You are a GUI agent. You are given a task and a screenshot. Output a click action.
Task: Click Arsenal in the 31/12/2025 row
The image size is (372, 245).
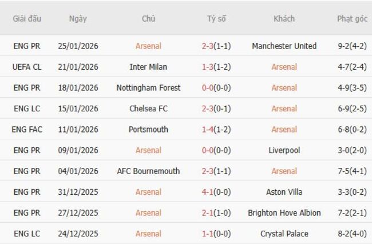(148, 192)
